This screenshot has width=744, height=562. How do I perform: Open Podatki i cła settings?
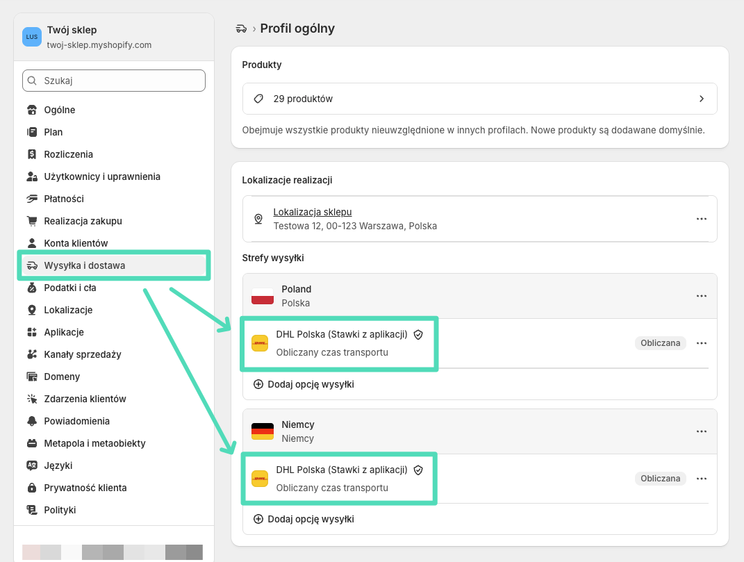pyautogui.click(x=69, y=288)
